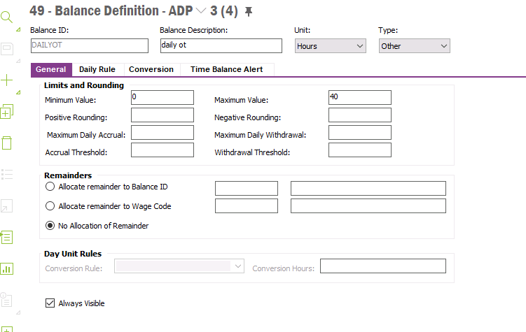This screenshot has height=332, width=526.
Task: Click the greyed save icon under search
Action: click(x=7, y=49)
